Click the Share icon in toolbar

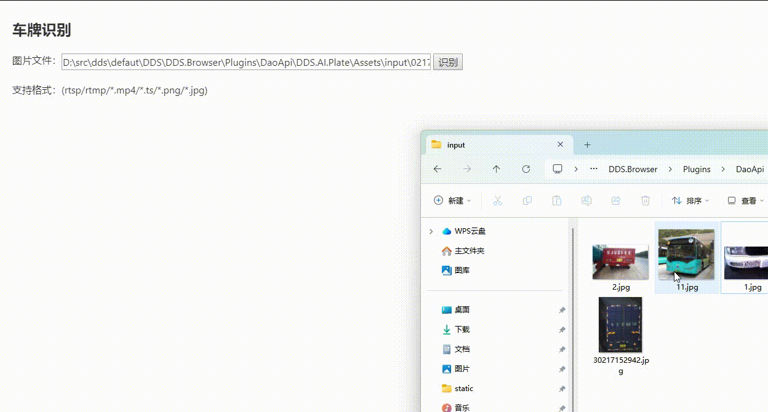(x=616, y=200)
